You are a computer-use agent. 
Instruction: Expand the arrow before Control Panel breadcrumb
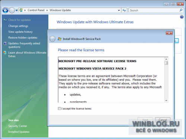tap(25, 10)
